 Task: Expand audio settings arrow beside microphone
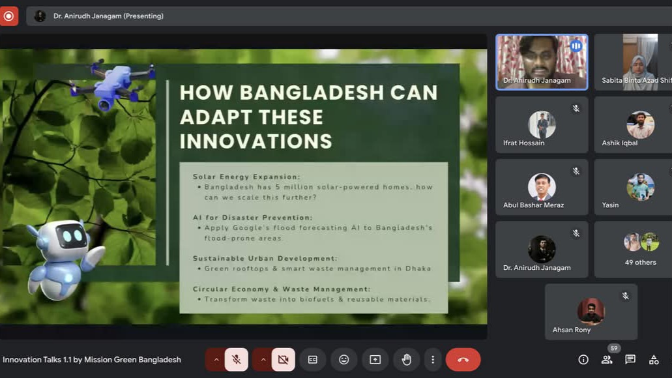[x=216, y=360]
